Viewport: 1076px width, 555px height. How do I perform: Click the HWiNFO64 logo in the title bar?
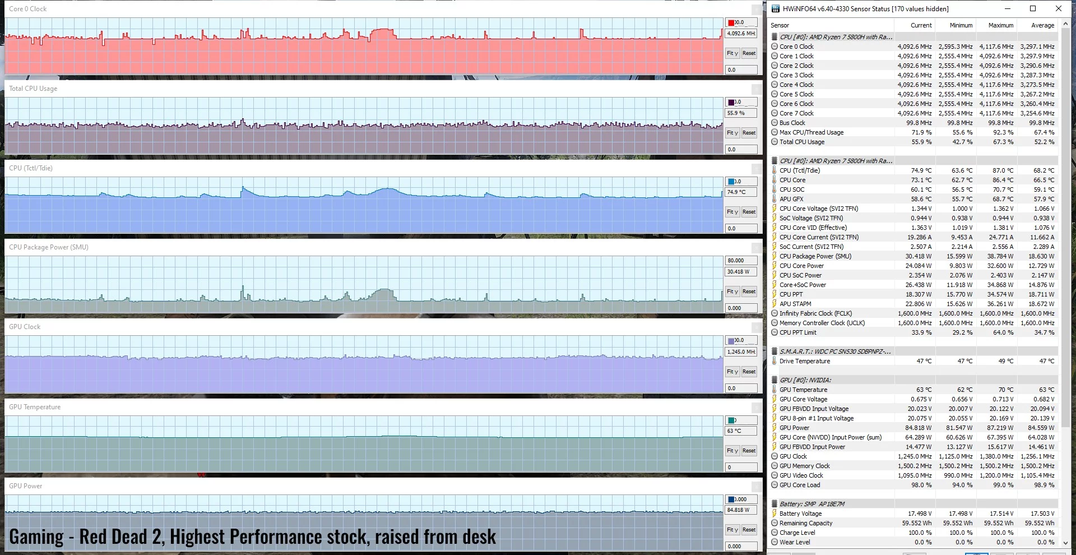[776, 8]
